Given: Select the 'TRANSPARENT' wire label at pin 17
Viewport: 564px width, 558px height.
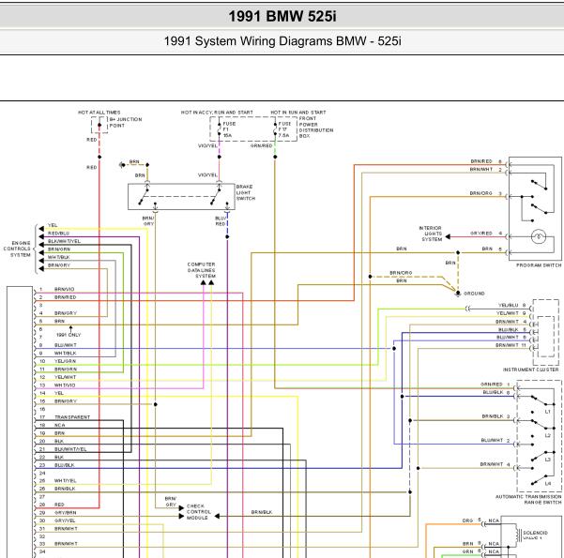Looking at the screenshot, I should click(x=72, y=417).
